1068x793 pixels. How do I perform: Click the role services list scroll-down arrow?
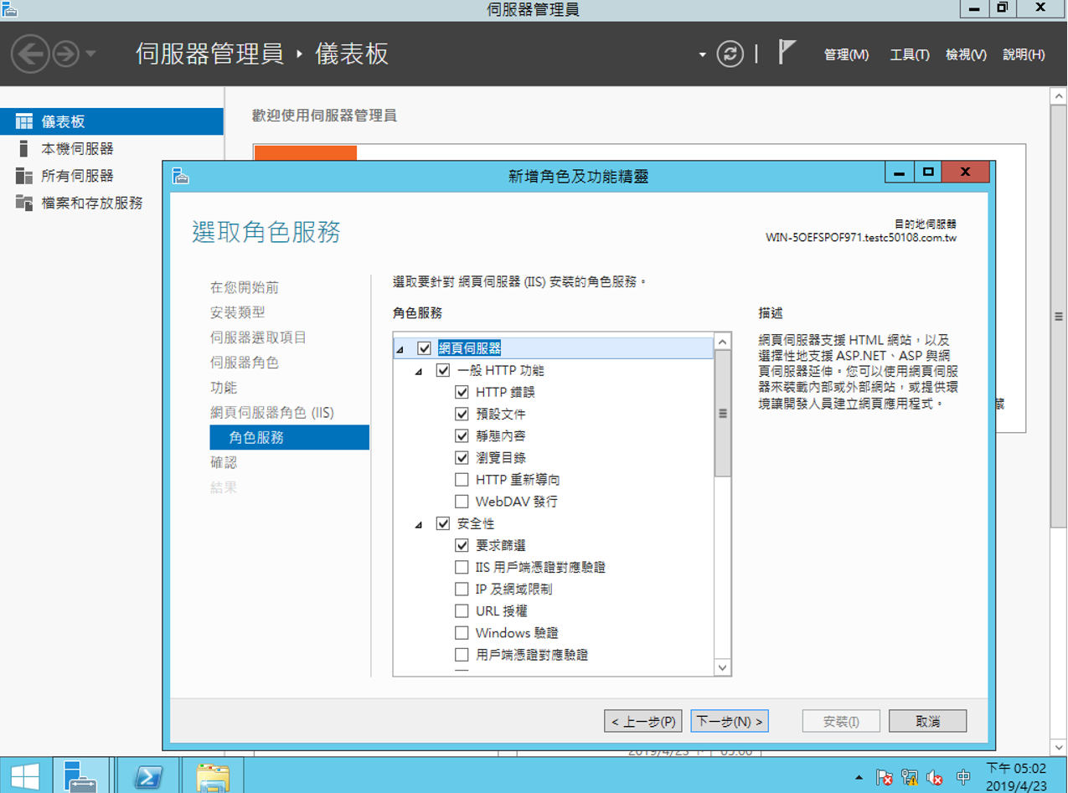point(722,667)
